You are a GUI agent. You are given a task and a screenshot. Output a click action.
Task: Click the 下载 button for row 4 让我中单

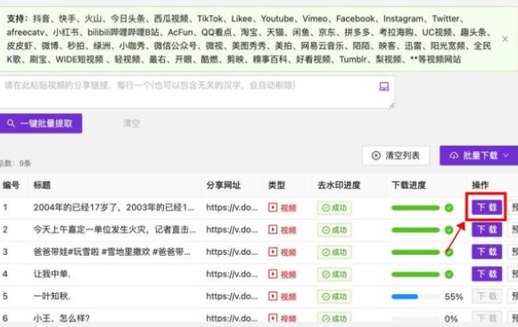[x=487, y=274]
